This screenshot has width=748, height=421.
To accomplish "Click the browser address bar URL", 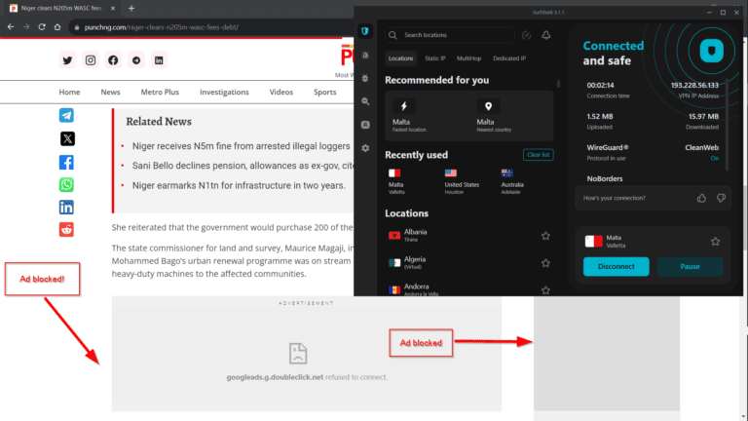I will 162,27.
